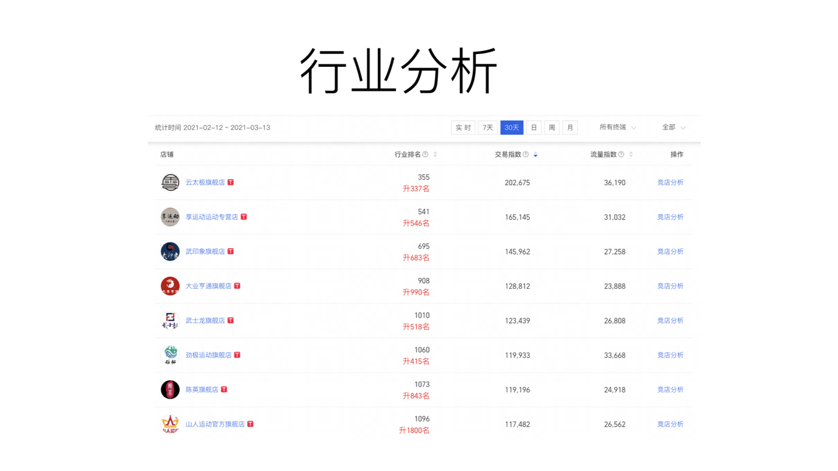This screenshot has height=471, width=838.
Task: Click 竞店分析 for 陈英旗舰店
Action: pyautogui.click(x=670, y=389)
